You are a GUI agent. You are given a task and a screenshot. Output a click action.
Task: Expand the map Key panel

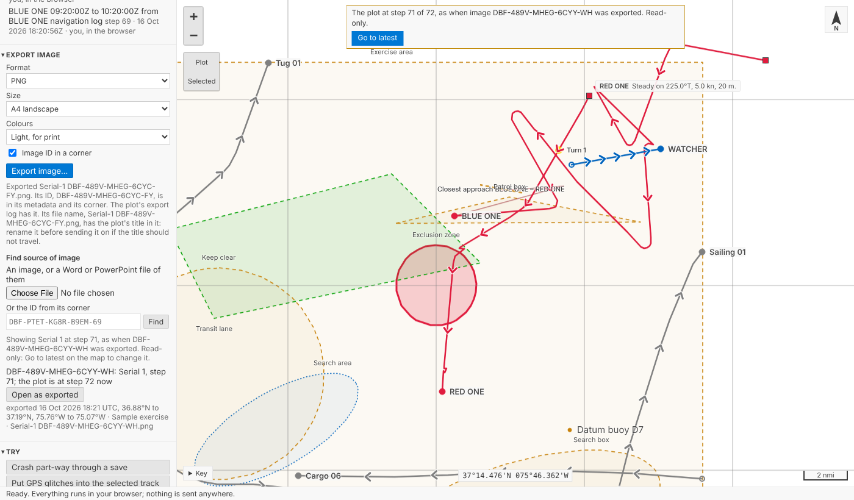click(x=198, y=473)
